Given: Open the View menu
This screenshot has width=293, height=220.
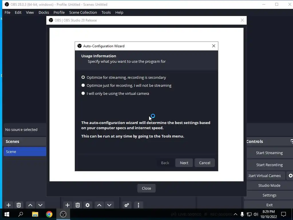Looking at the screenshot, I should [30, 12].
